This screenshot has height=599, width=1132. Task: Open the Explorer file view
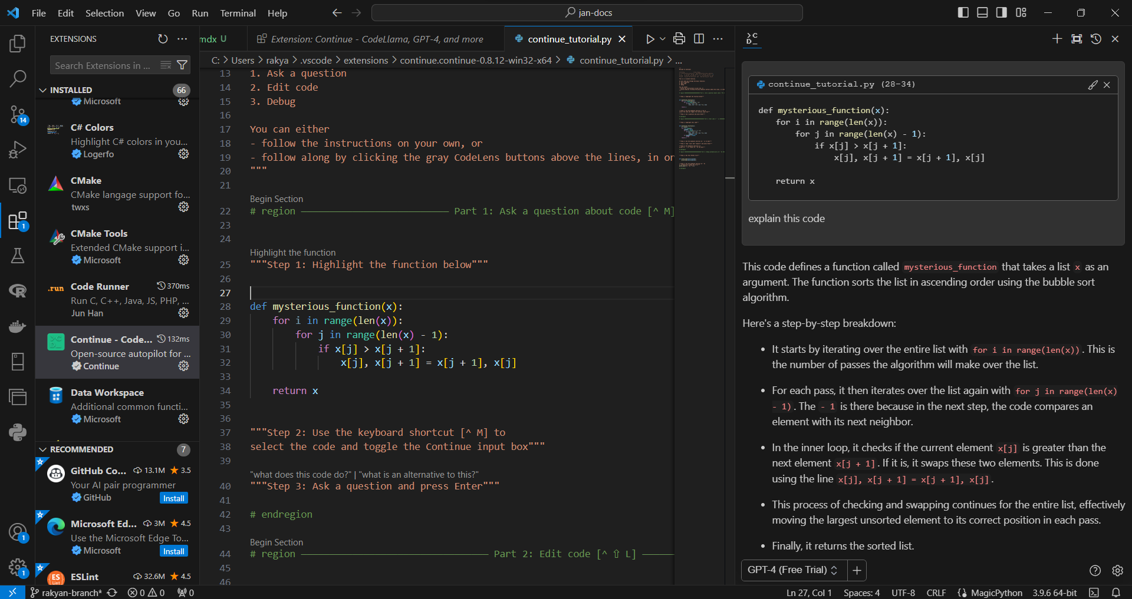click(x=18, y=44)
